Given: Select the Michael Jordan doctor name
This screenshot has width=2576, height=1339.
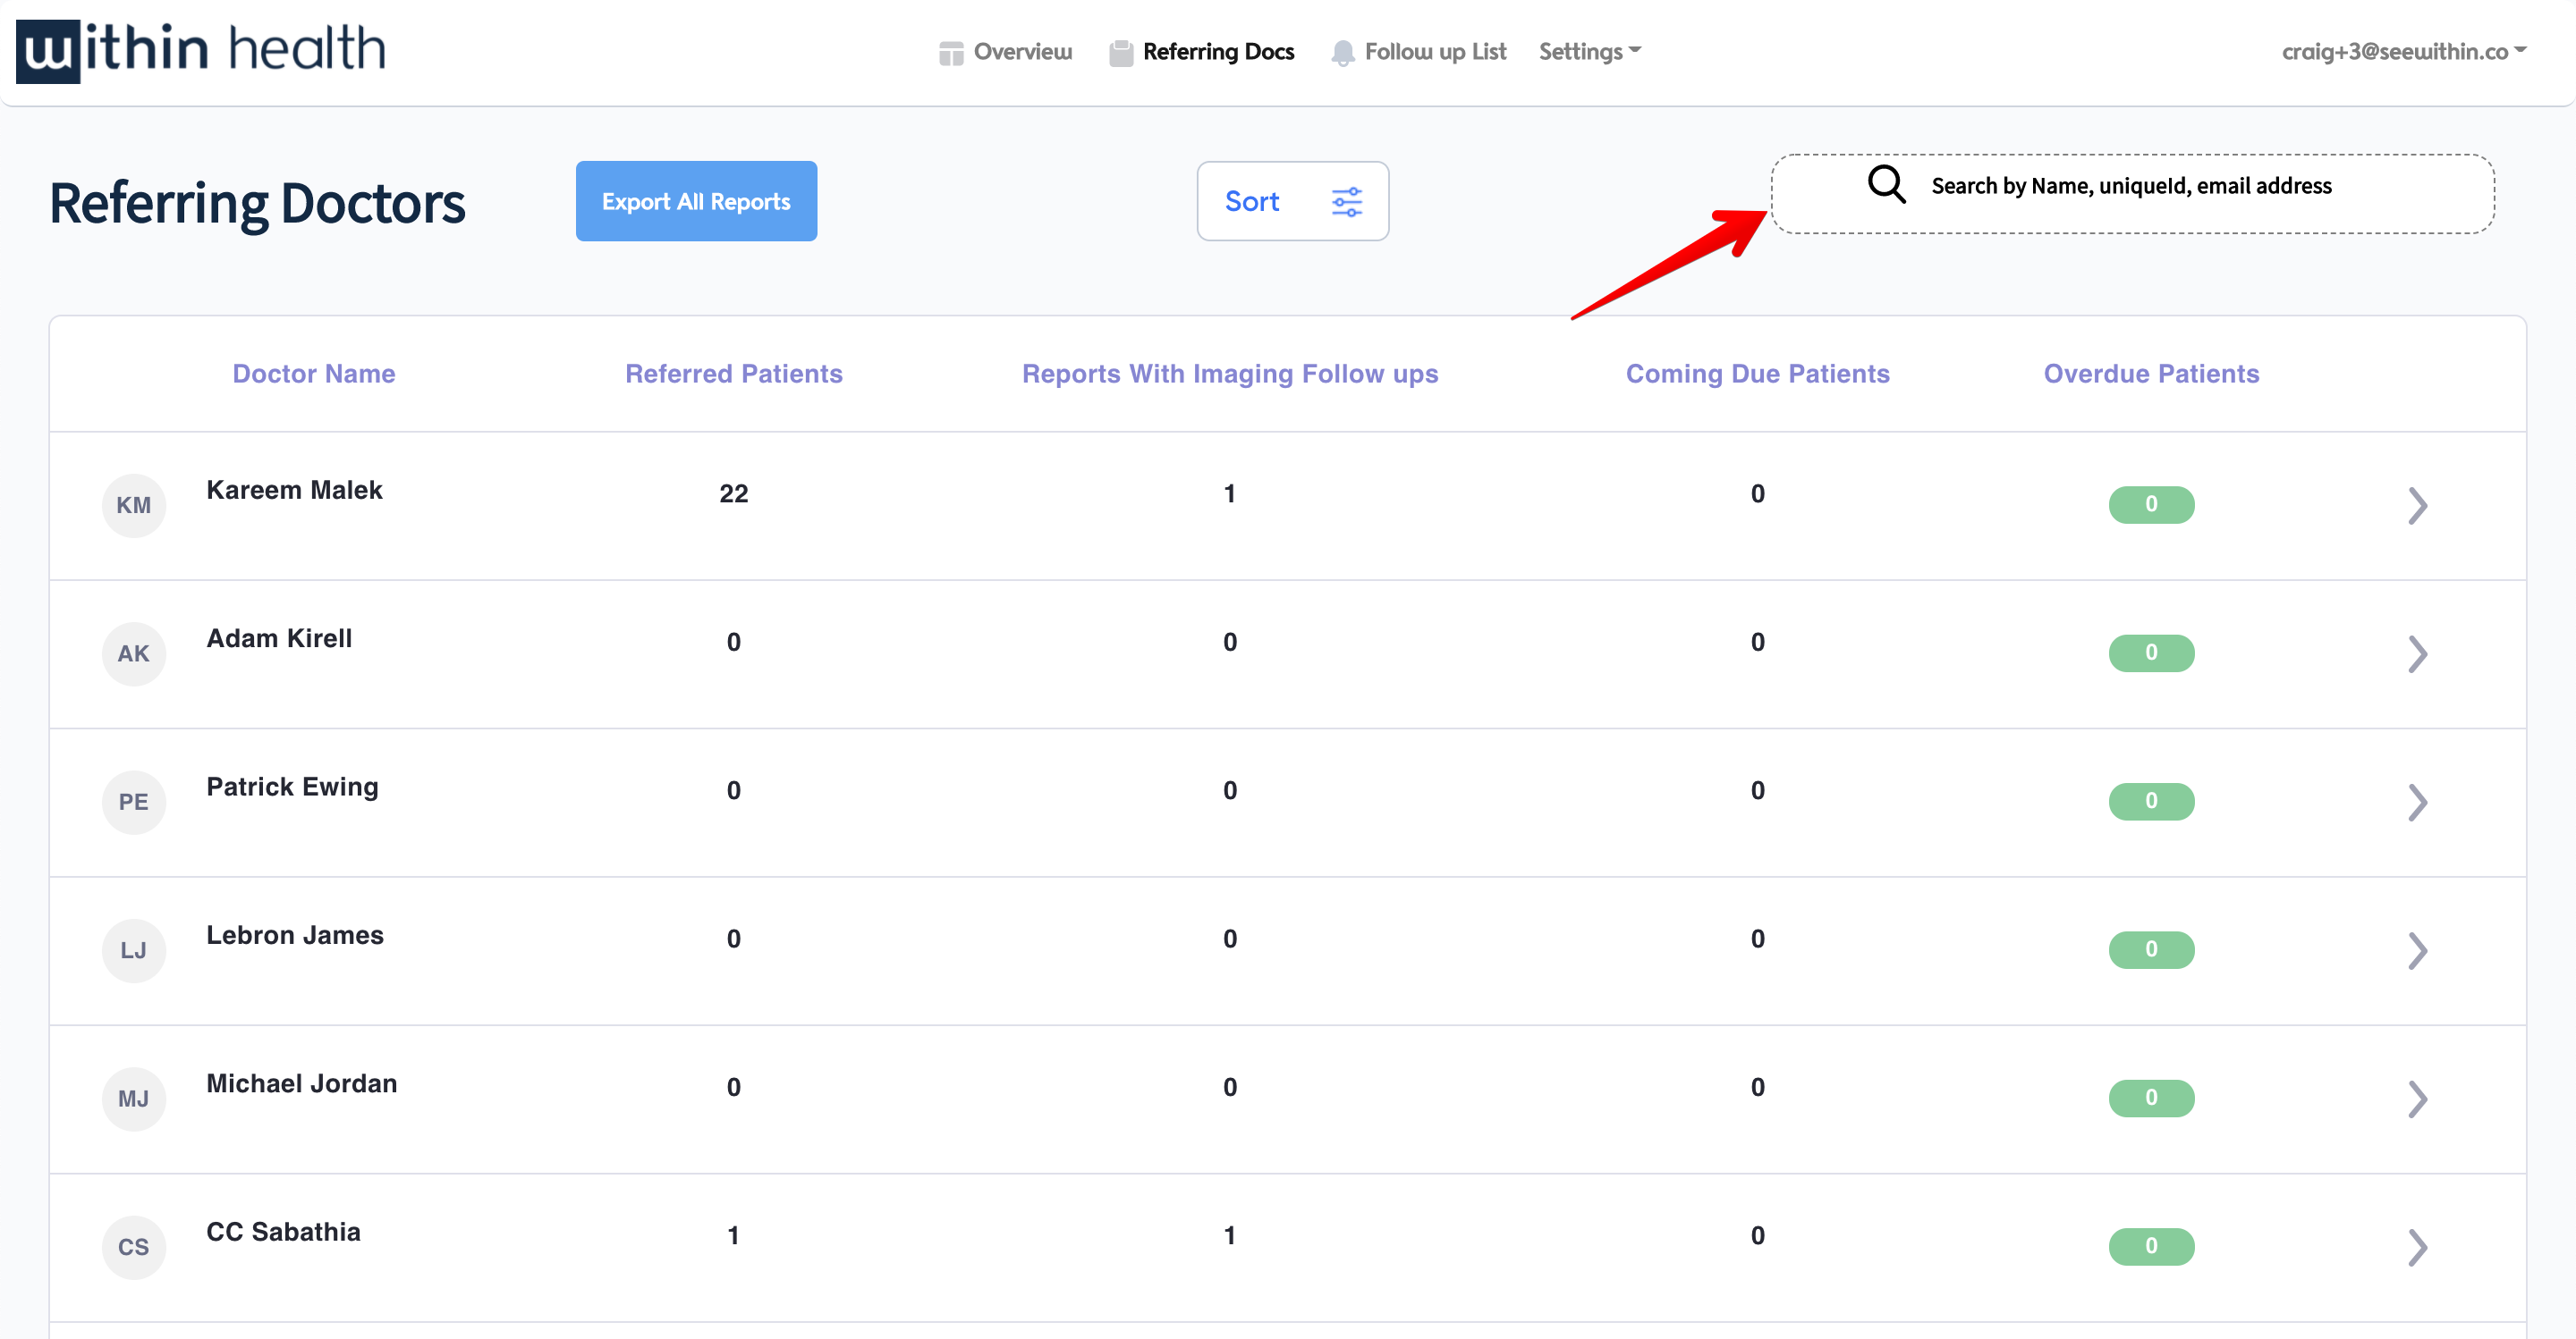Looking at the screenshot, I should 302,1083.
